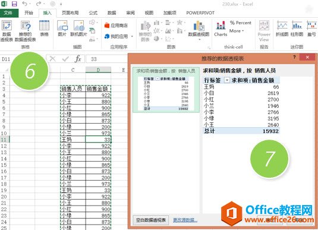Expand the 数据透视图 dropdown arrow
Screen dimensions: 318x230
[x=199, y=40]
